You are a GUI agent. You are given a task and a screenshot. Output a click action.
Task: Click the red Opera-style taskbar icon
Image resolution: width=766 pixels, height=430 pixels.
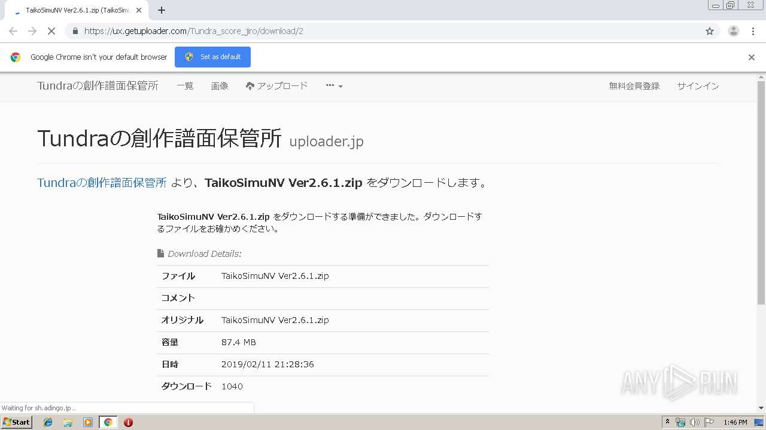tap(128, 422)
